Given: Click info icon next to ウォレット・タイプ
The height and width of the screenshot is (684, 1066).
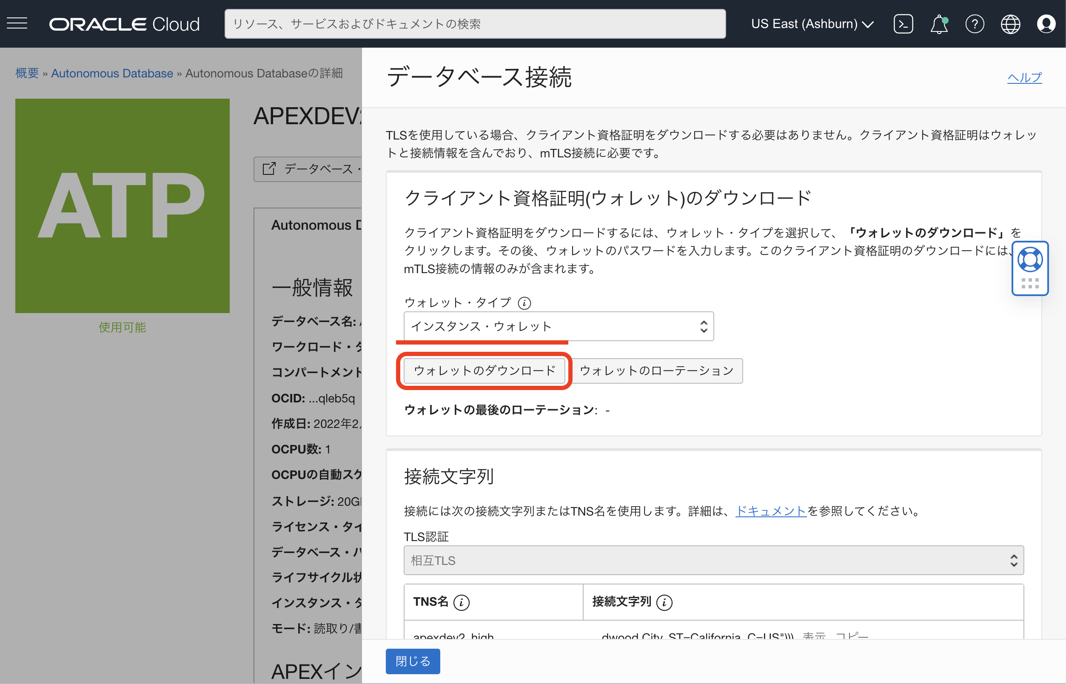Looking at the screenshot, I should [524, 303].
